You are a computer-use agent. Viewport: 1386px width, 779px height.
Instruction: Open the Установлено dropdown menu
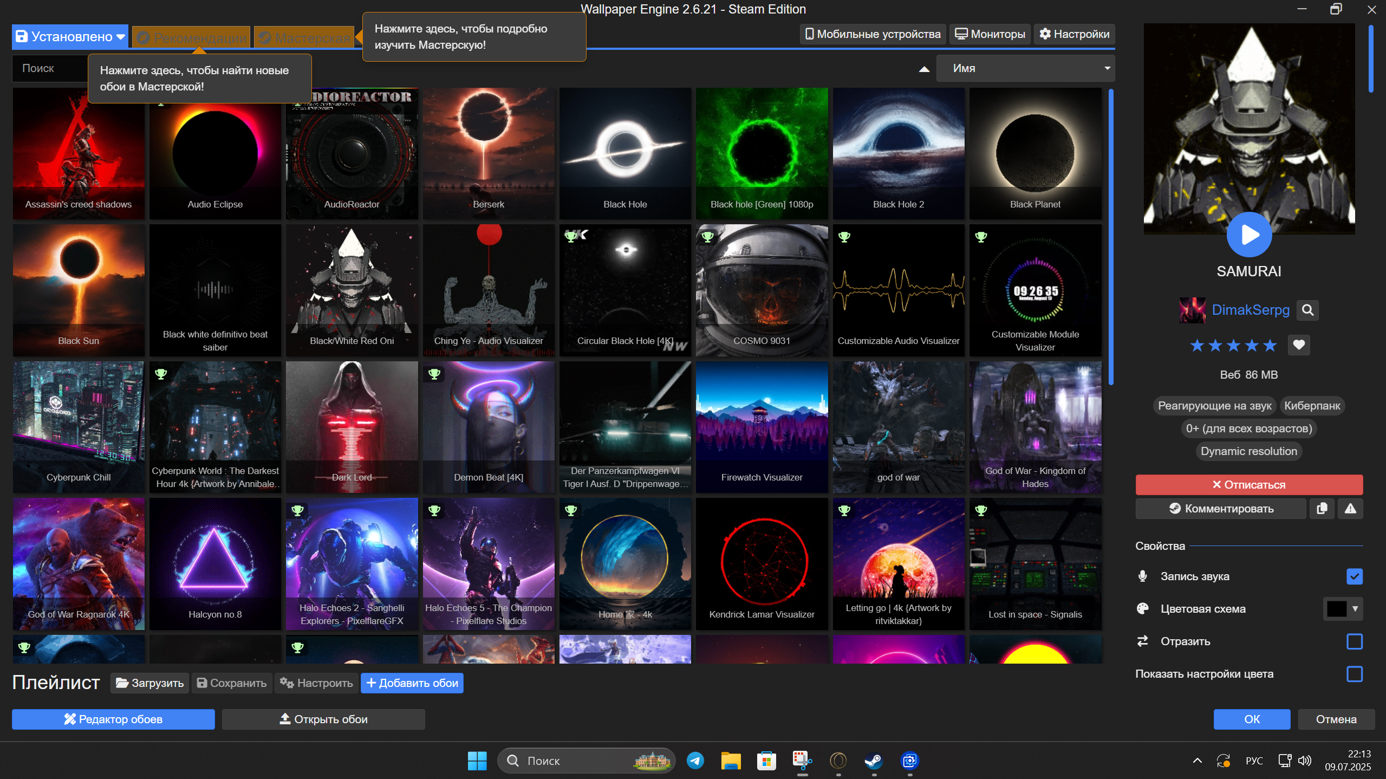[70, 36]
